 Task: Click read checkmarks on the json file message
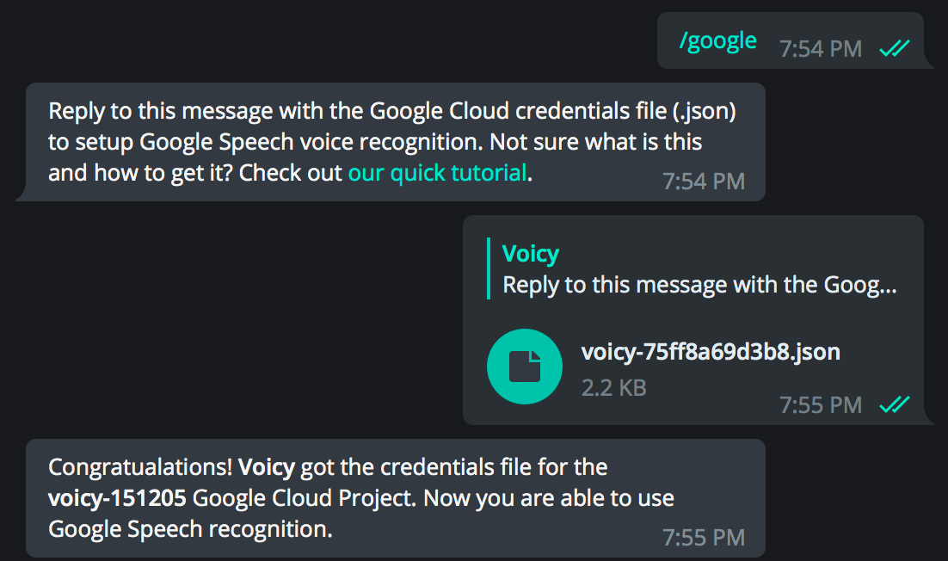tap(894, 404)
